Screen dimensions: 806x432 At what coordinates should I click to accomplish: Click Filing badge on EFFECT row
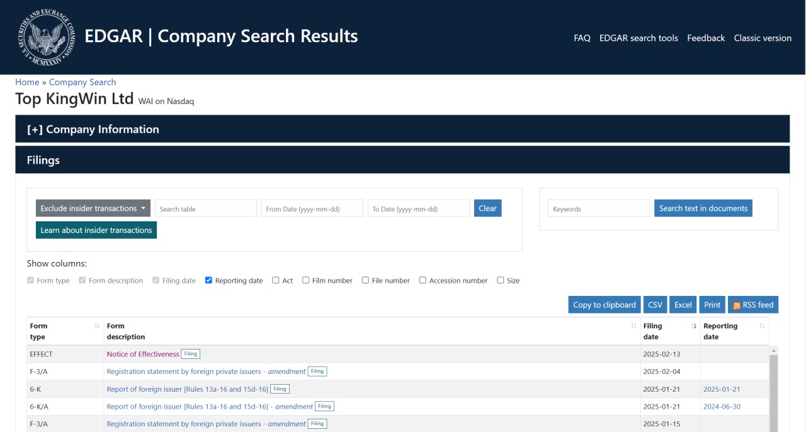(190, 354)
